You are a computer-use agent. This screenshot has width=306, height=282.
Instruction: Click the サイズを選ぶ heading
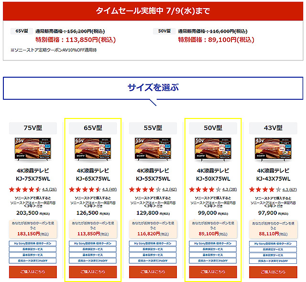pos(153,87)
